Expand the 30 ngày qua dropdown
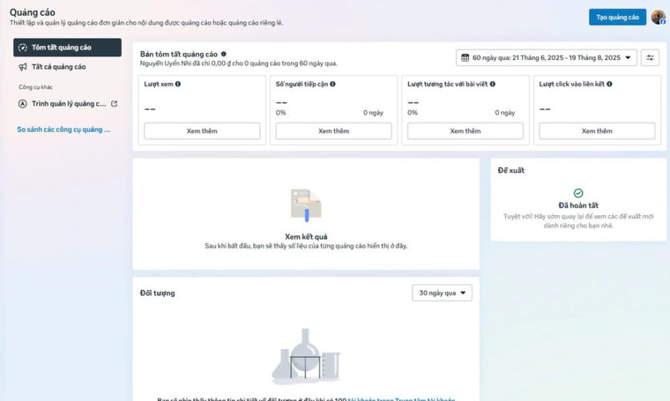This screenshot has height=401, width=670. 442,293
